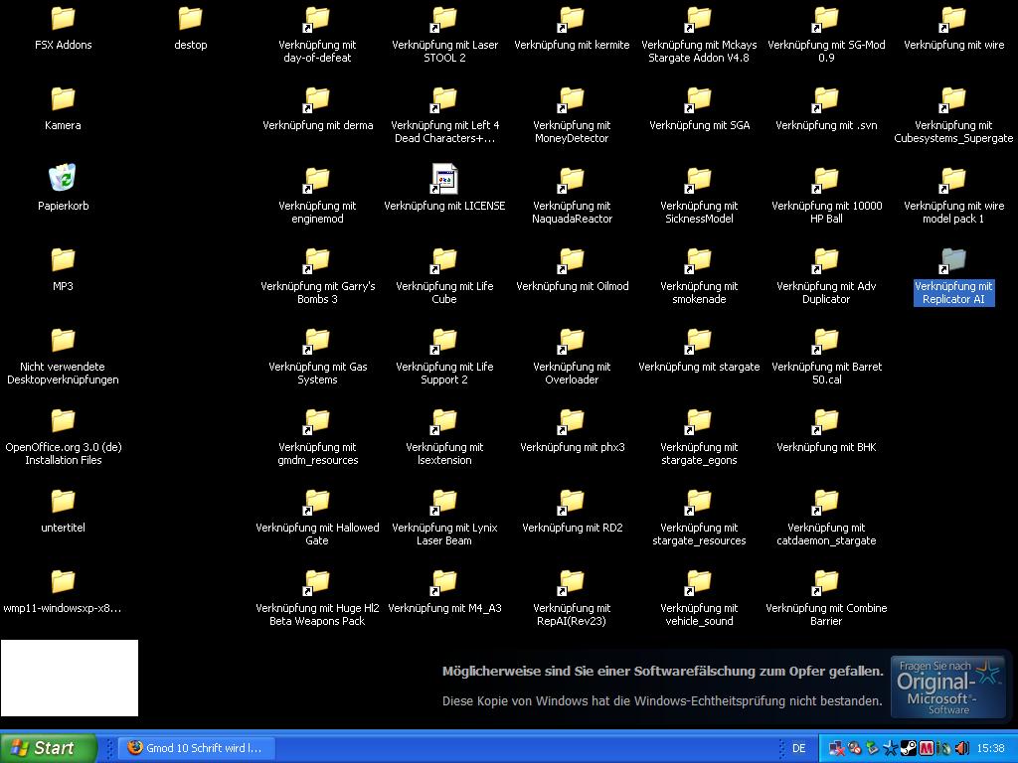This screenshot has height=763, width=1018.
Task: Select the Verknüpfung mit LICENSE file shortcut
Action: [x=444, y=179]
